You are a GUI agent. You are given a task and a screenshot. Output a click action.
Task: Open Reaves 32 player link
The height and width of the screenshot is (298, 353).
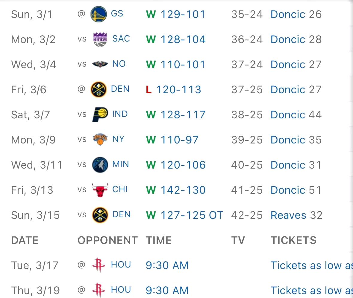tap(296, 215)
